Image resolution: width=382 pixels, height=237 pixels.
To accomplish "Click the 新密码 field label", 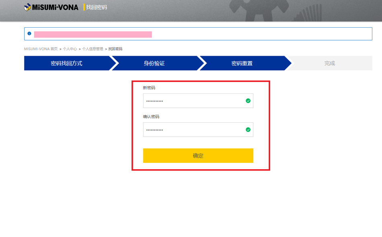I will 149,87.
